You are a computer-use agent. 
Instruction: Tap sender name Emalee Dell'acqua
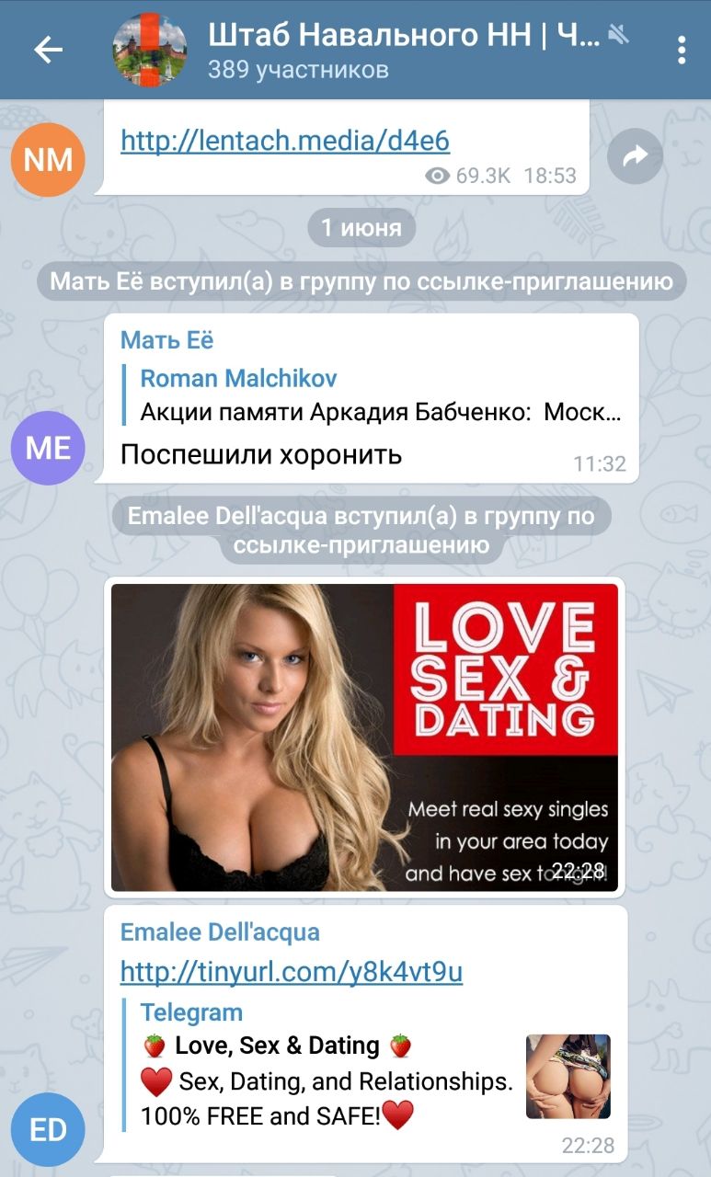[x=220, y=932]
